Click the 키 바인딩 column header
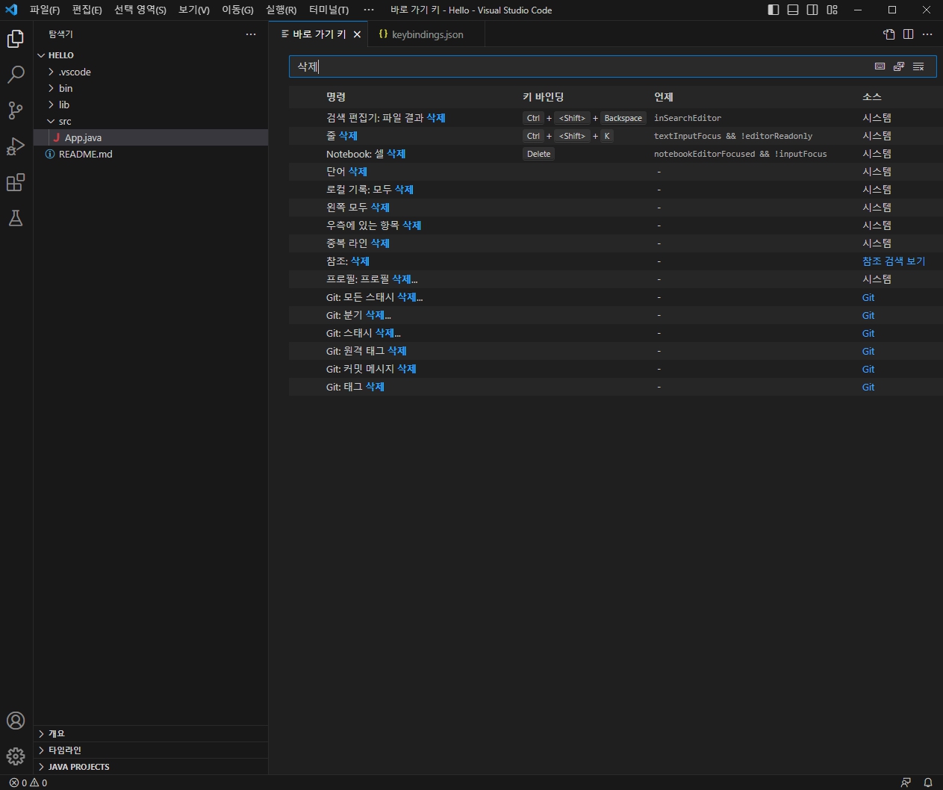Screen dimensions: 943x790 click(543, 97)
